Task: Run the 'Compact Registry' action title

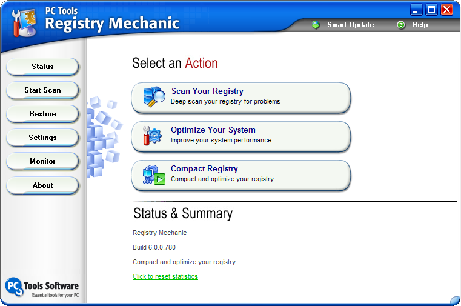Action: (204, 169)
